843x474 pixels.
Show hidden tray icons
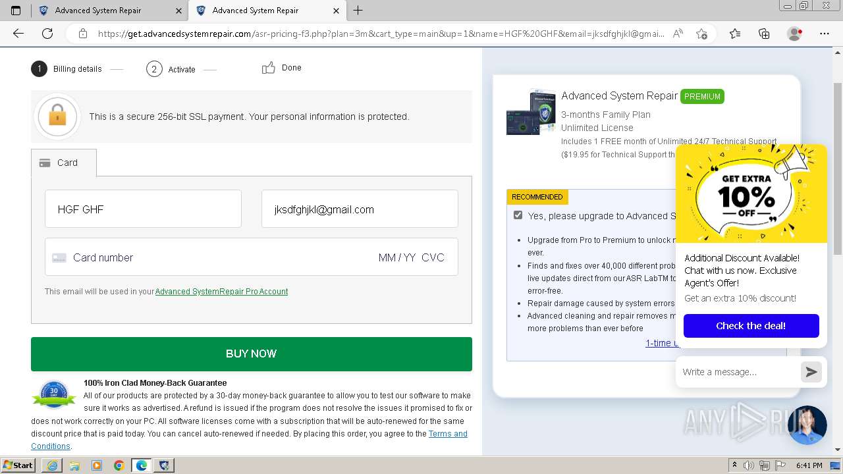click(735, 465)
